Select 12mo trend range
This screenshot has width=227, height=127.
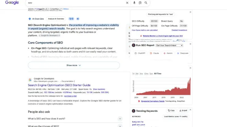(146, 74)
